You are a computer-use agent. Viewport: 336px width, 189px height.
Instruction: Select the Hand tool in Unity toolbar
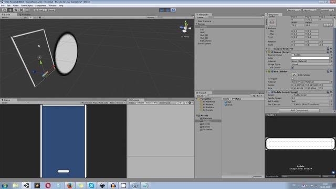coord(4,10)
